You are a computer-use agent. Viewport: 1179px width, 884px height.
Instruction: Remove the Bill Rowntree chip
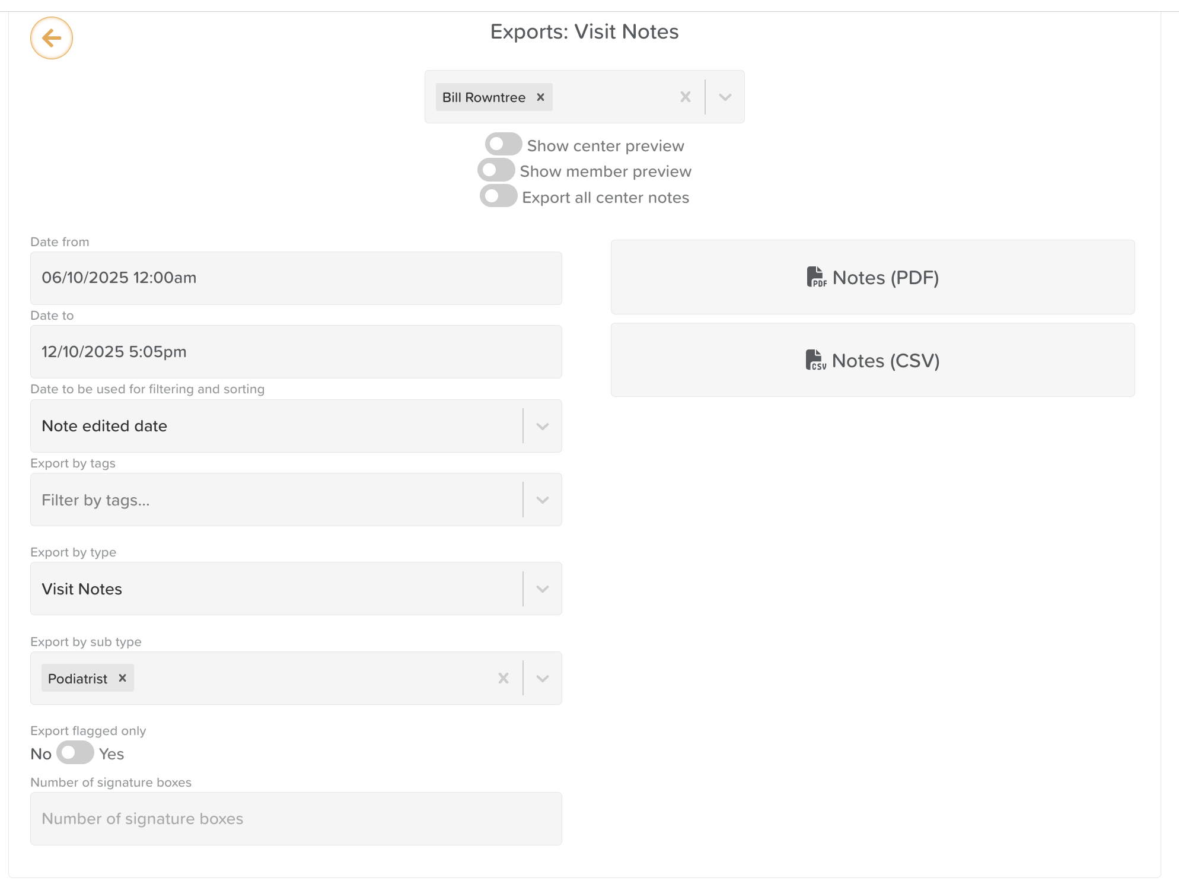540,97
